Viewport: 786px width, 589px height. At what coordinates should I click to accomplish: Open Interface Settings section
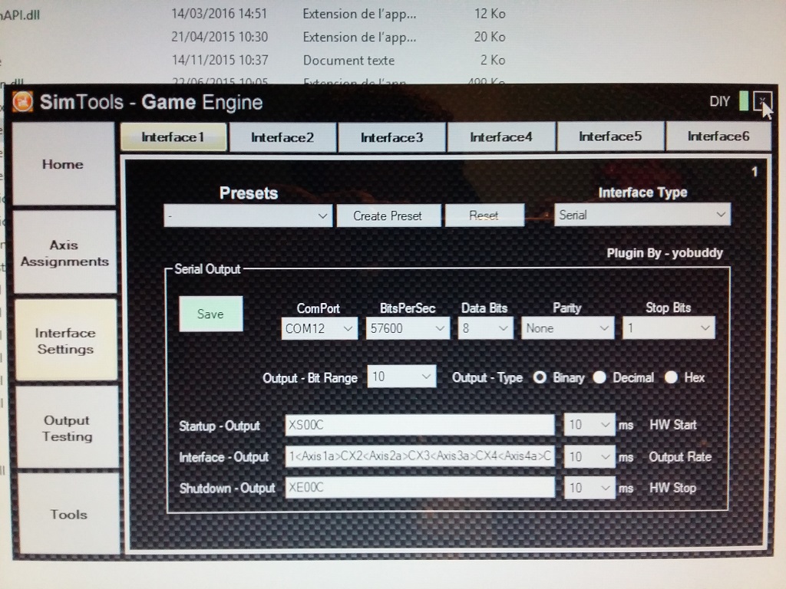[x=66, y=341]
